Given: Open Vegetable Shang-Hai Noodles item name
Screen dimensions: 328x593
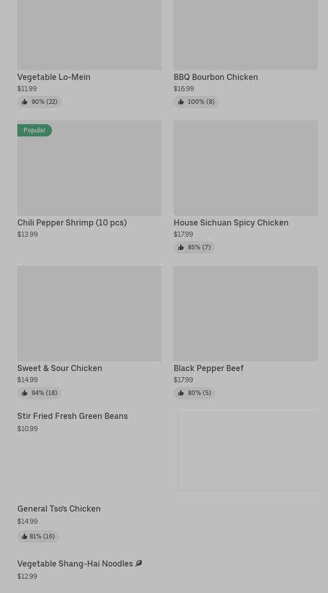Looking at the screenshot, I should point(75,563).
